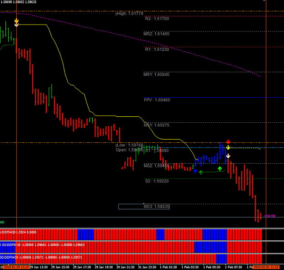Select the R2 : 1.61700 pivot label

coord(157,19)
